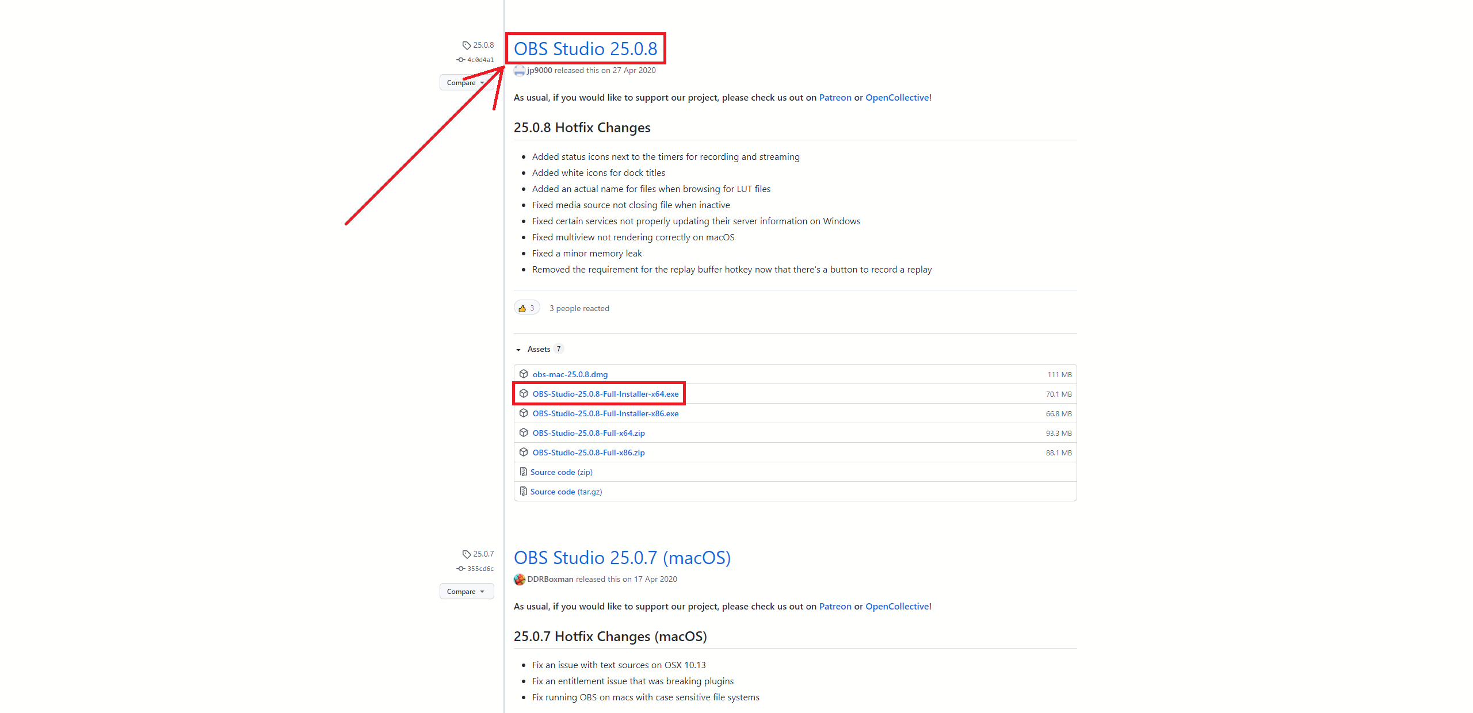The image size is (1473, 713).
Task: Click package icon beside obs-mac-25.0.8.dmg
Action: point(524,374)
